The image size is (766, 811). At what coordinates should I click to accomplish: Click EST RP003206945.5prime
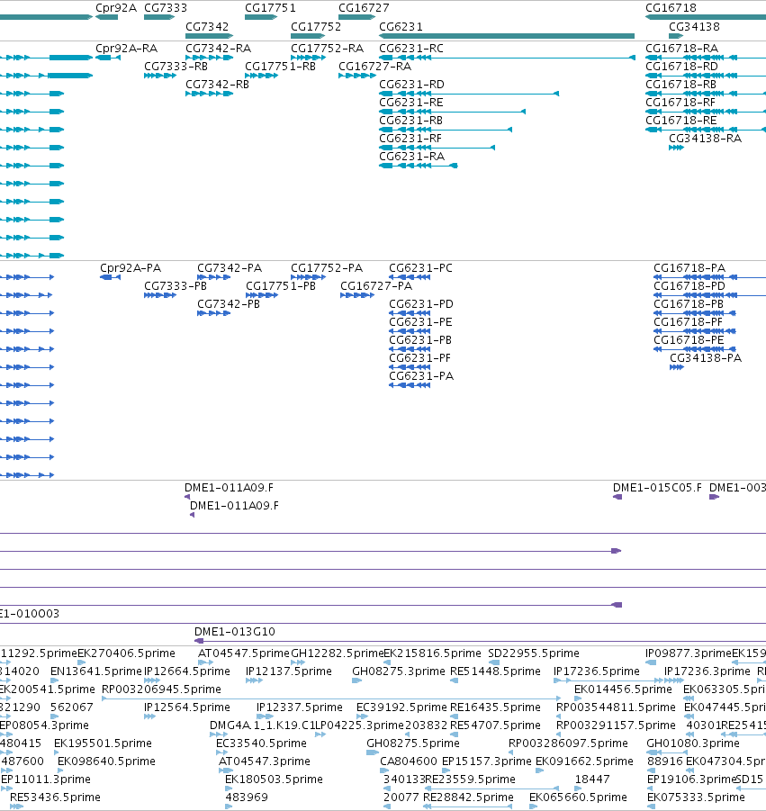pyautogui.click(x=161, y=690)
